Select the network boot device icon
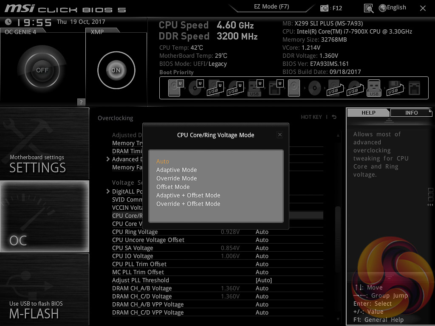The image size is (435, 326). [x=415, y=88]
